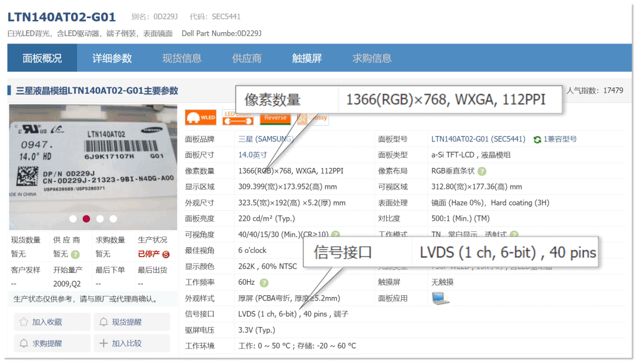Open 14.0英寸 panel size link
This screenshot has height=361, width=635.
click(253, 155)
